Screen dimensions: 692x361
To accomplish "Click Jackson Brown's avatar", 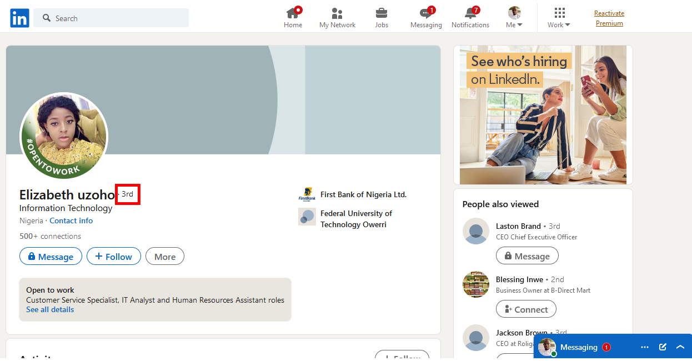I will (476, 338).
